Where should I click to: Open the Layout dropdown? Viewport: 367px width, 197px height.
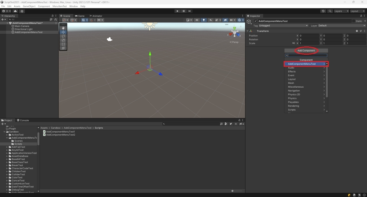click(357, 11)
